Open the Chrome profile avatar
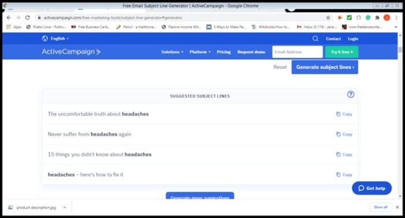The height and width of the screenshot is (218, 405). 386,17
